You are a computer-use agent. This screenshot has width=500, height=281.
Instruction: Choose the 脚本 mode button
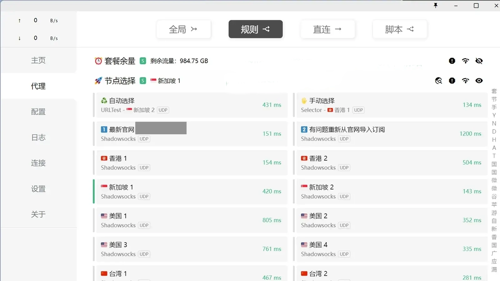(x=399, y=29)
